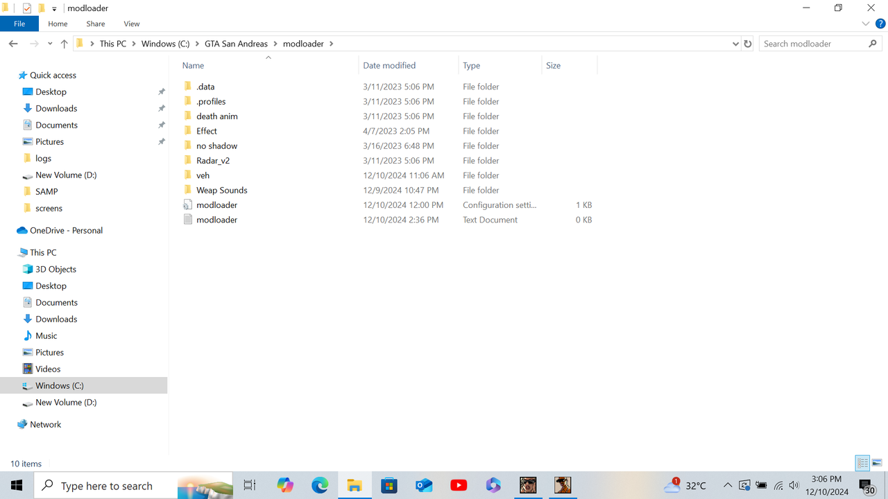Select the .data folder icon

(x=187, y=87)
